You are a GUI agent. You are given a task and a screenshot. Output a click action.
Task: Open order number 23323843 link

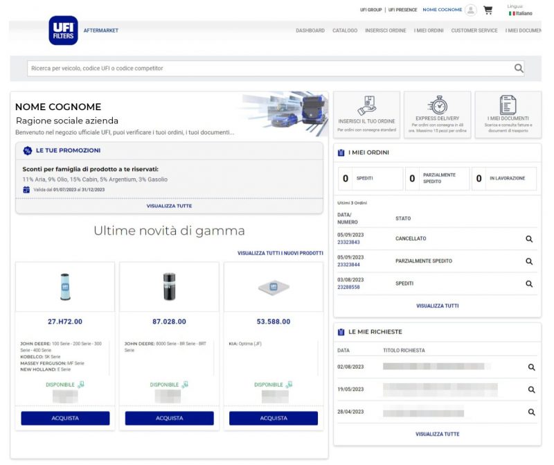coord(348,243)
